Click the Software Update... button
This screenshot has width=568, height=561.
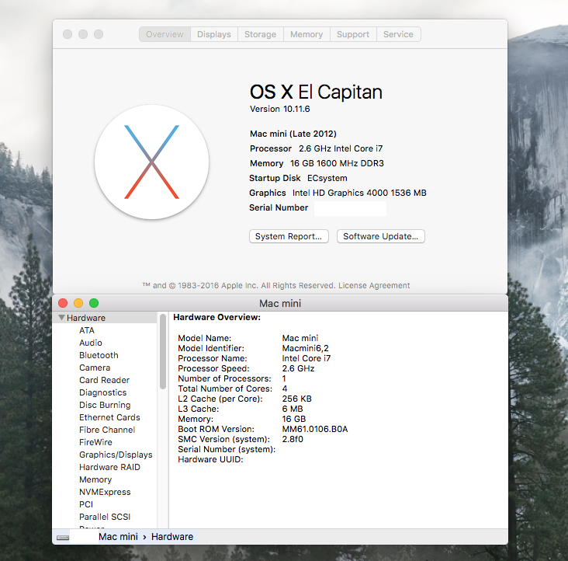381,236
